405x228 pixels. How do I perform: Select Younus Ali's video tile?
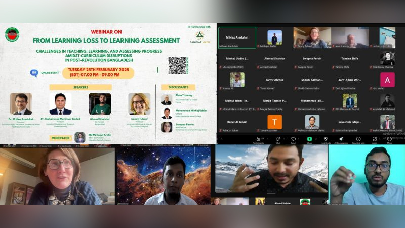pyautogui.click(x=237, y=80)
